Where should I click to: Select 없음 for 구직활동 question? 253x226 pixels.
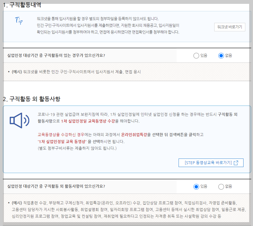(x=221, y=56)
